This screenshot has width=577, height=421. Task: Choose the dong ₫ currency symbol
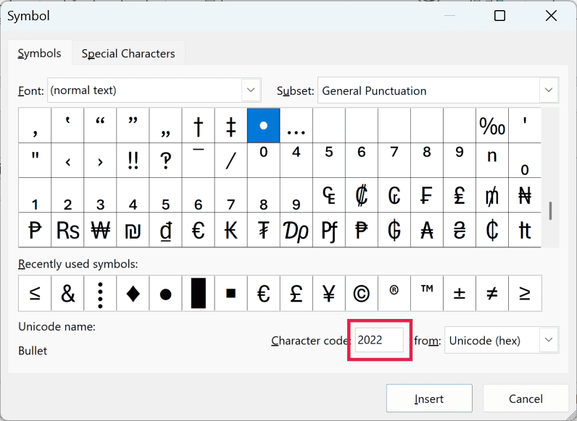point(165,230)
